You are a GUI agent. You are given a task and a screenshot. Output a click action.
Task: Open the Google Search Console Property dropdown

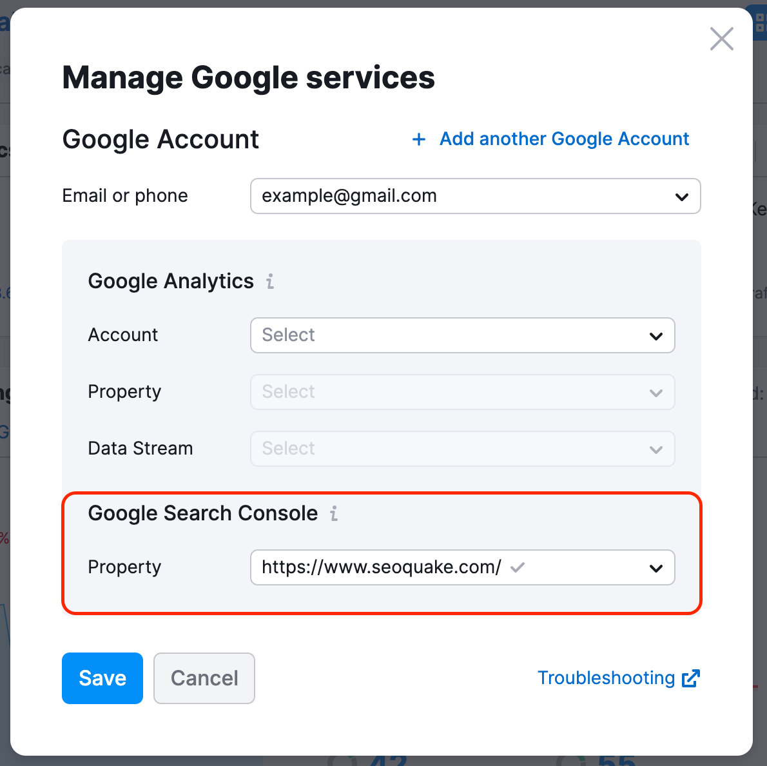click(x=462, y=567)
